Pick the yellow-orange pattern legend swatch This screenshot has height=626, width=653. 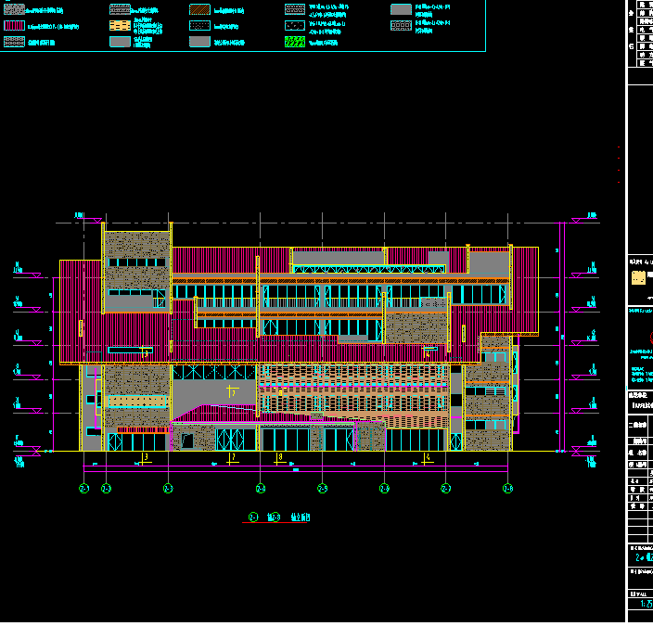pos(120,25)
